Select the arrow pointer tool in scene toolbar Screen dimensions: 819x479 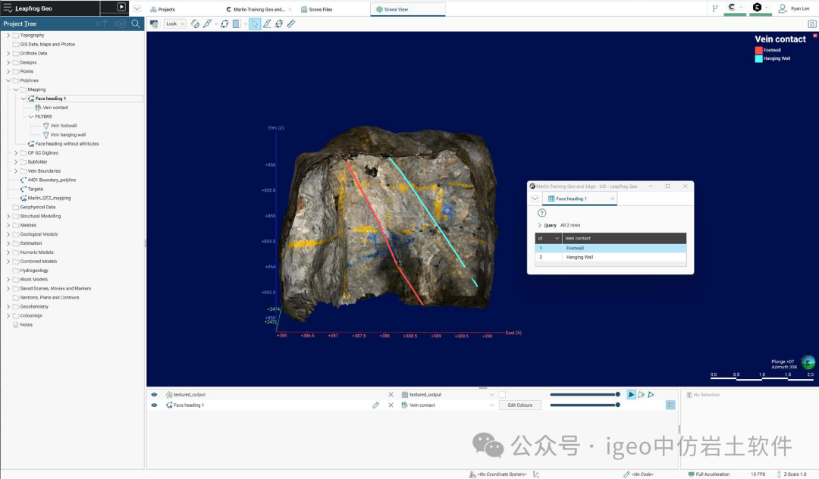[x=255, y=23]
